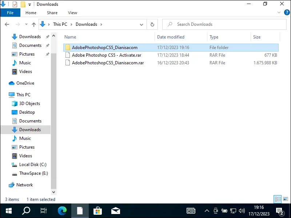This screenshot has height=218, width=291.
Task: Open recent locations with the back-arrow dropdown
Action: [26, 24]
